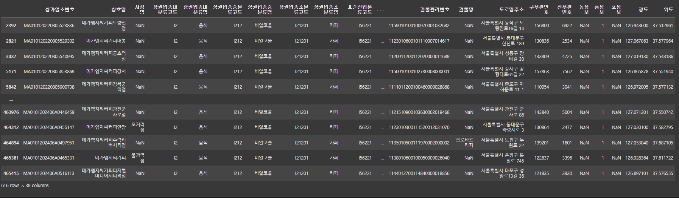Click the 616 rows × 39 columns summary

coord(25,186)
